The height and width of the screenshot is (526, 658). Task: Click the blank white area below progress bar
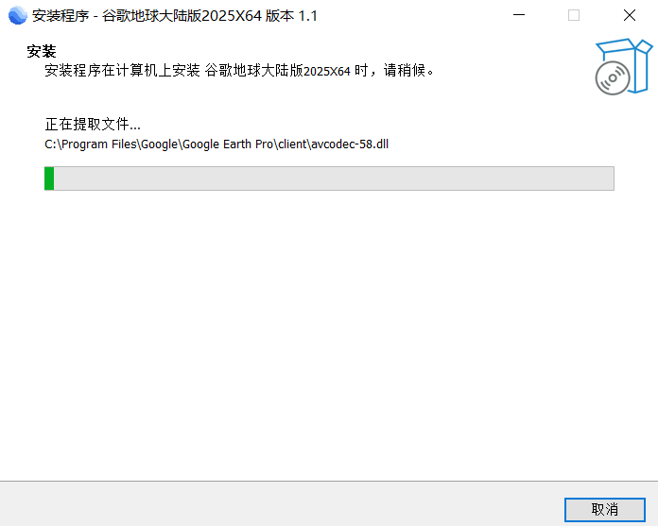pos(329,331)
